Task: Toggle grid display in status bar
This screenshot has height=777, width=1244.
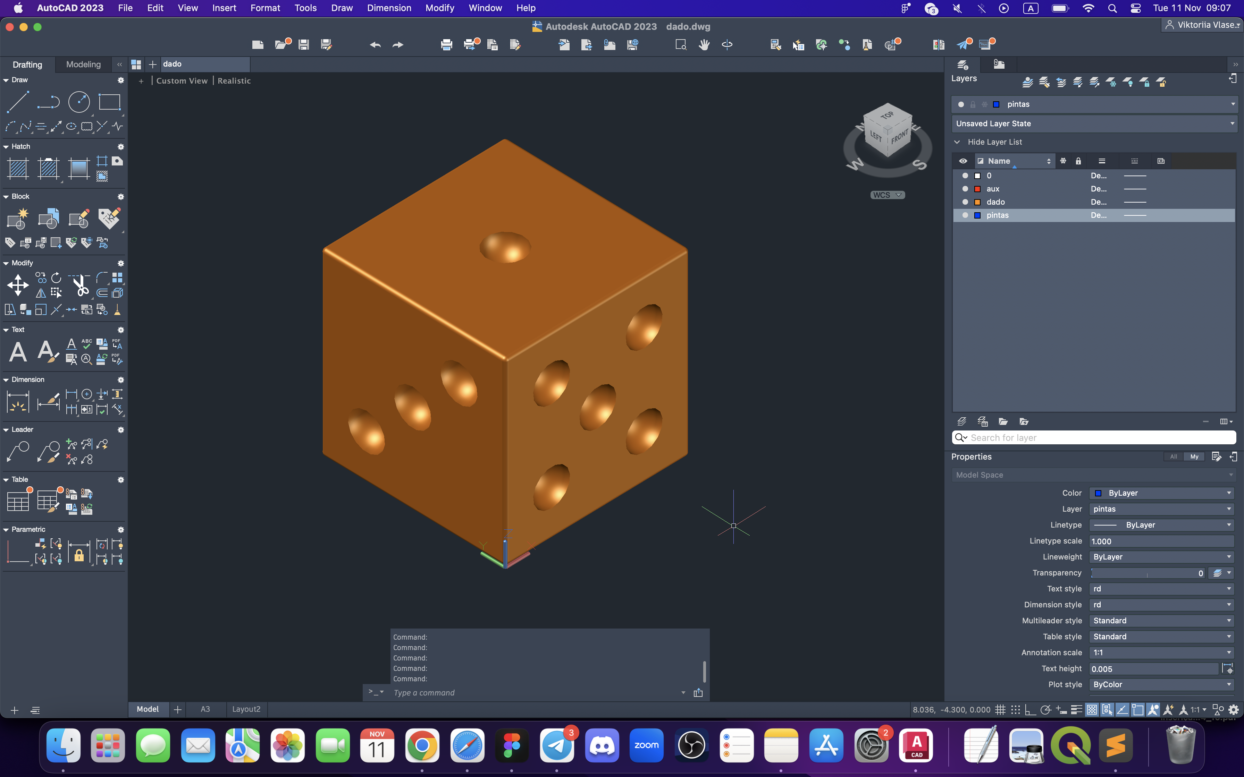Action: pos(1000,710)
